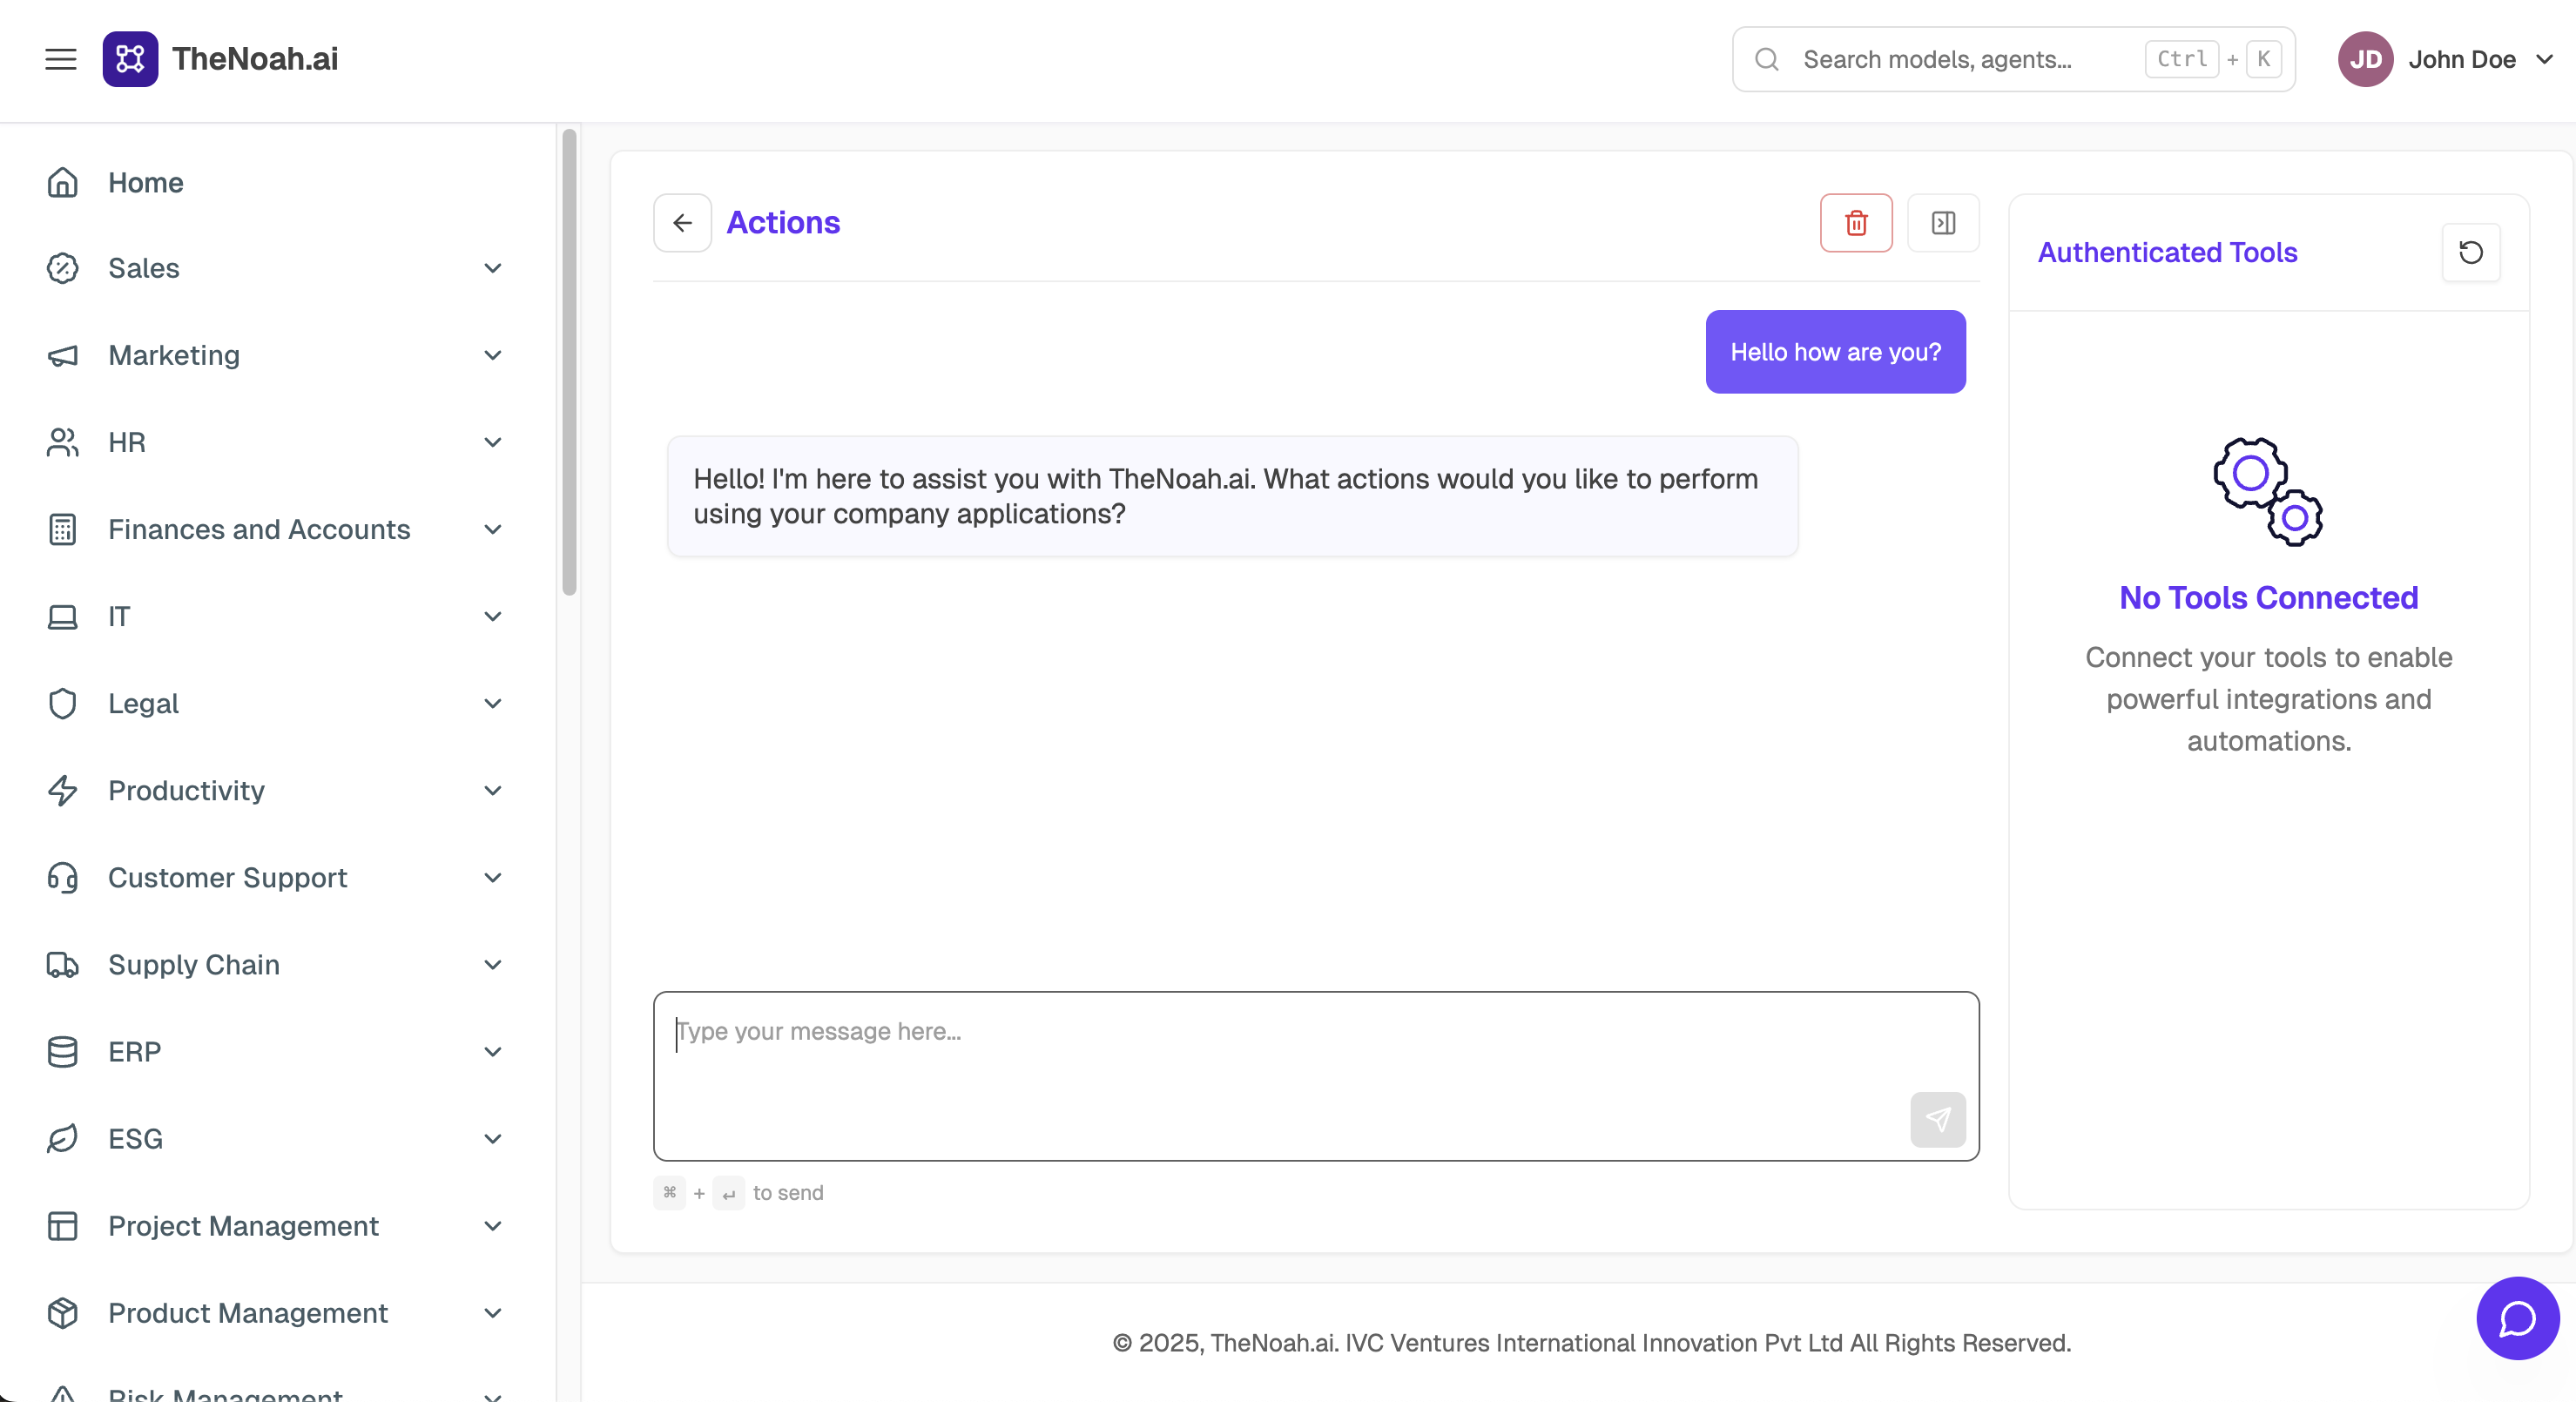This screenshot has height=1402, width=2576.
Task: Click the message text input box
Action: click(x=1316, y=1076)
